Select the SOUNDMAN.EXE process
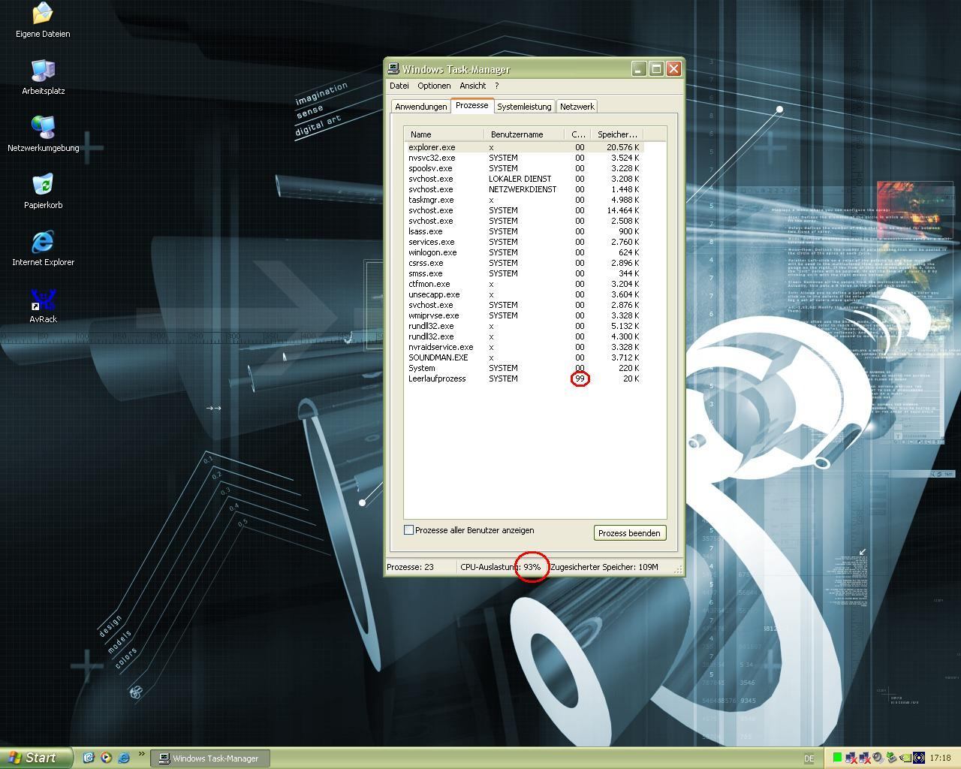Viewport: 961px width, 769px height. 524,357
